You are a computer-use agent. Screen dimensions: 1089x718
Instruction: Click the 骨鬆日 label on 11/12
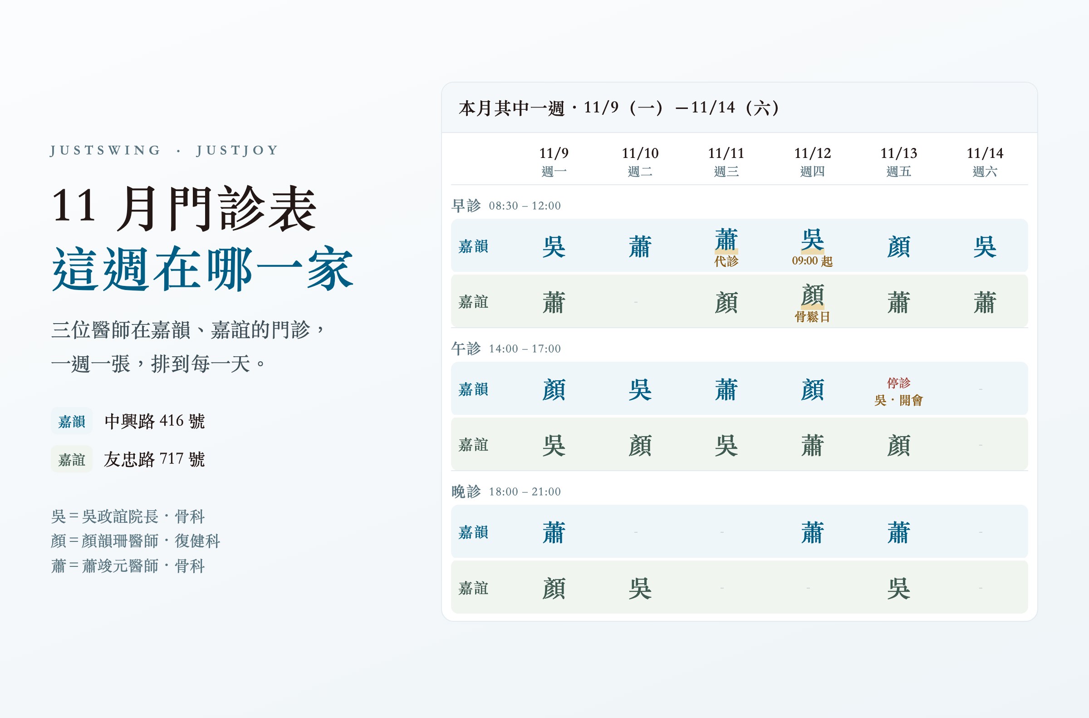[812, 317]
